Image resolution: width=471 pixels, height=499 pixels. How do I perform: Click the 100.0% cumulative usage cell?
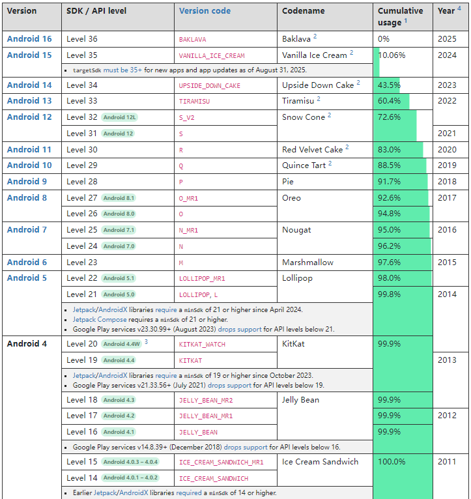(x=403, y=476)
